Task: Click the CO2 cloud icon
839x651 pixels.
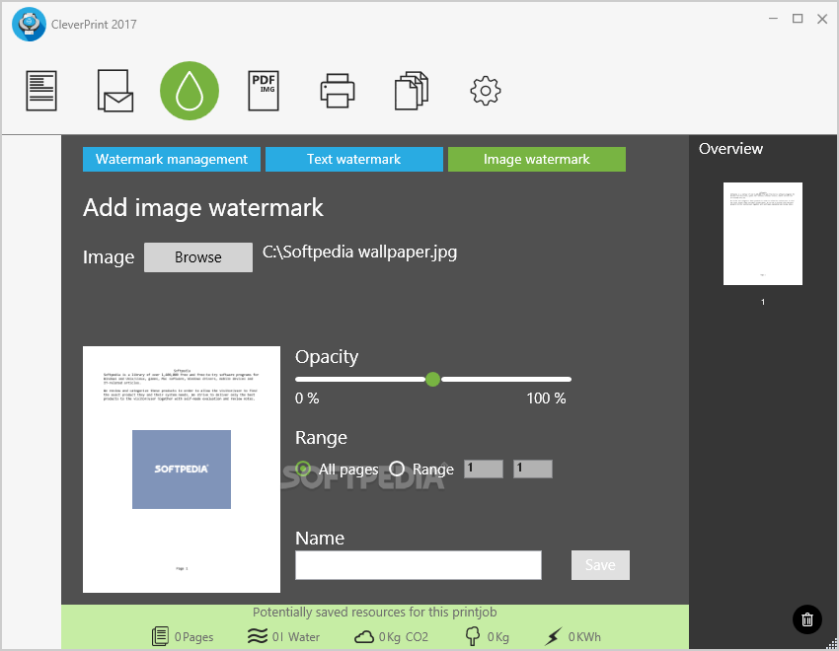Action: (364, 636)
